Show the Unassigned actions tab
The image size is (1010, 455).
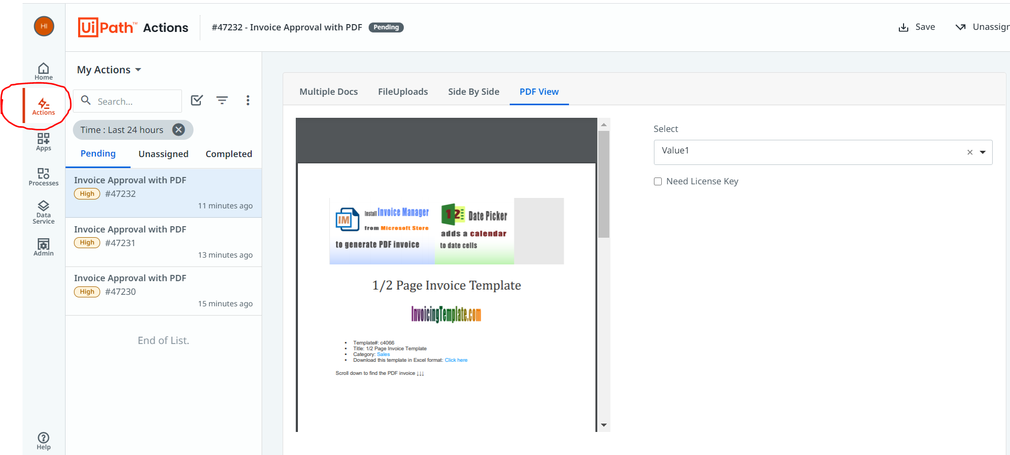click(x=164, y=154)
